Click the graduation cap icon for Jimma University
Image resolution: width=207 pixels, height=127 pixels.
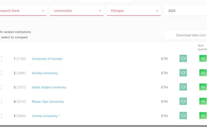[x=183, y=116]
